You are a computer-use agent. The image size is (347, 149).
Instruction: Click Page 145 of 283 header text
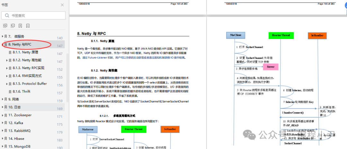click(179, 4)
